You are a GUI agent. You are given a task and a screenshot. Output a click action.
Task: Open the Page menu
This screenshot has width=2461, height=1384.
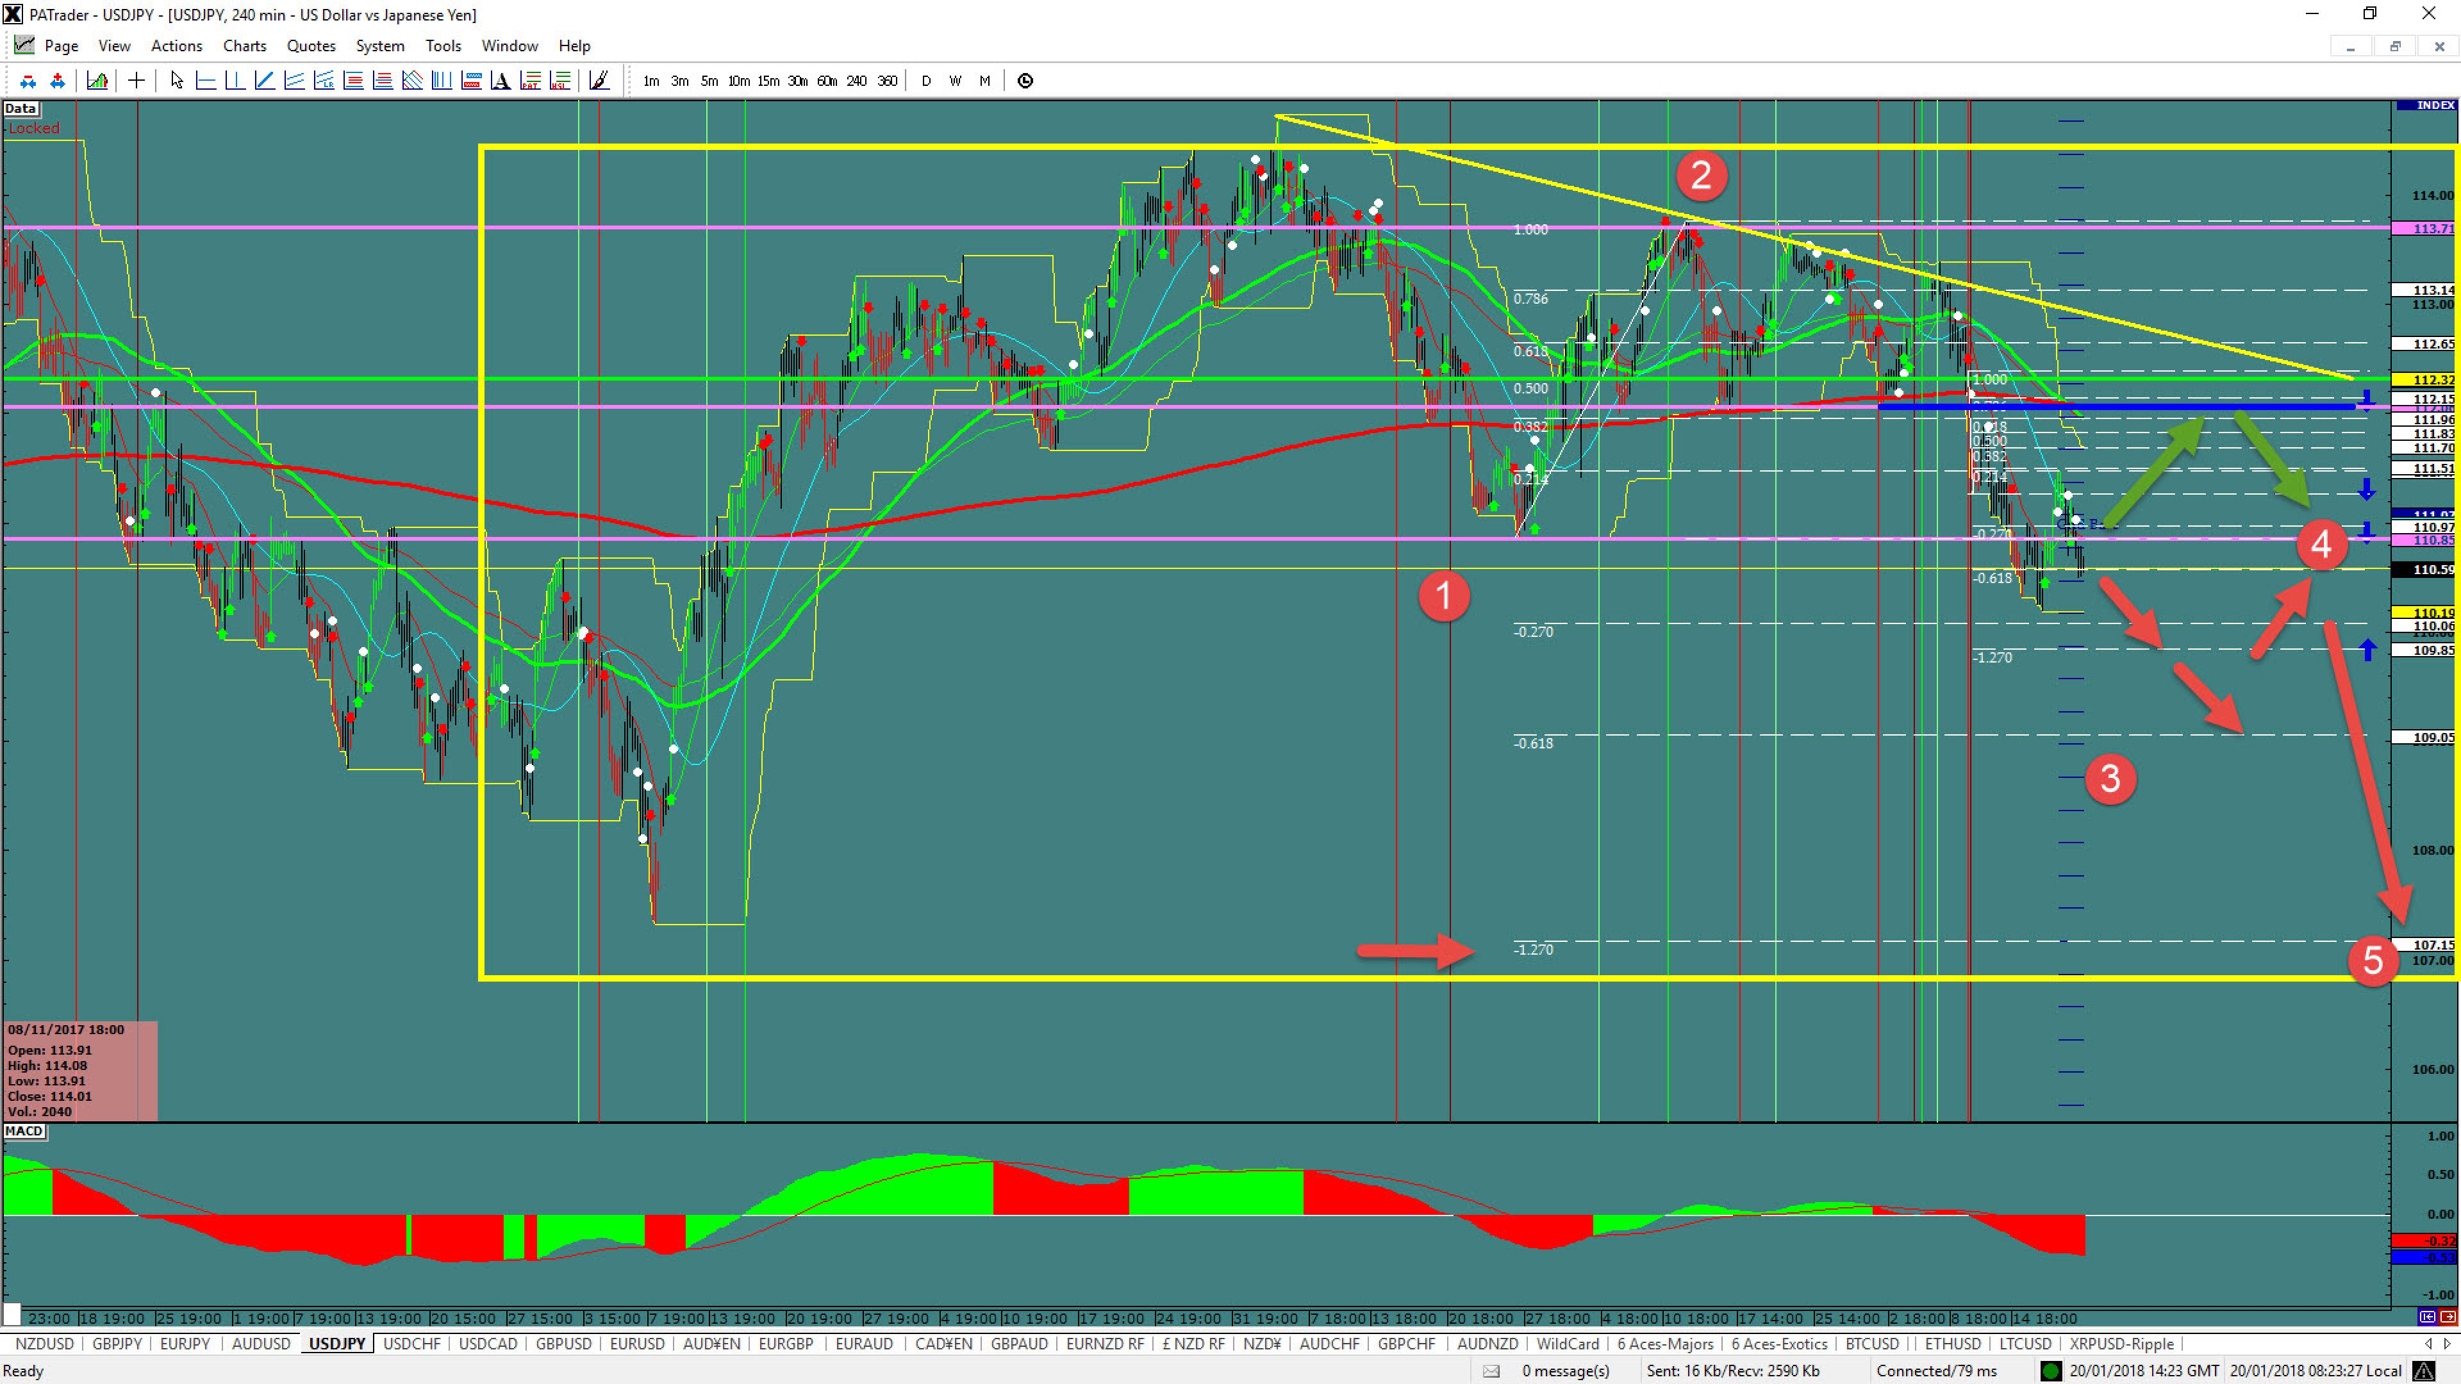(61, 46)
